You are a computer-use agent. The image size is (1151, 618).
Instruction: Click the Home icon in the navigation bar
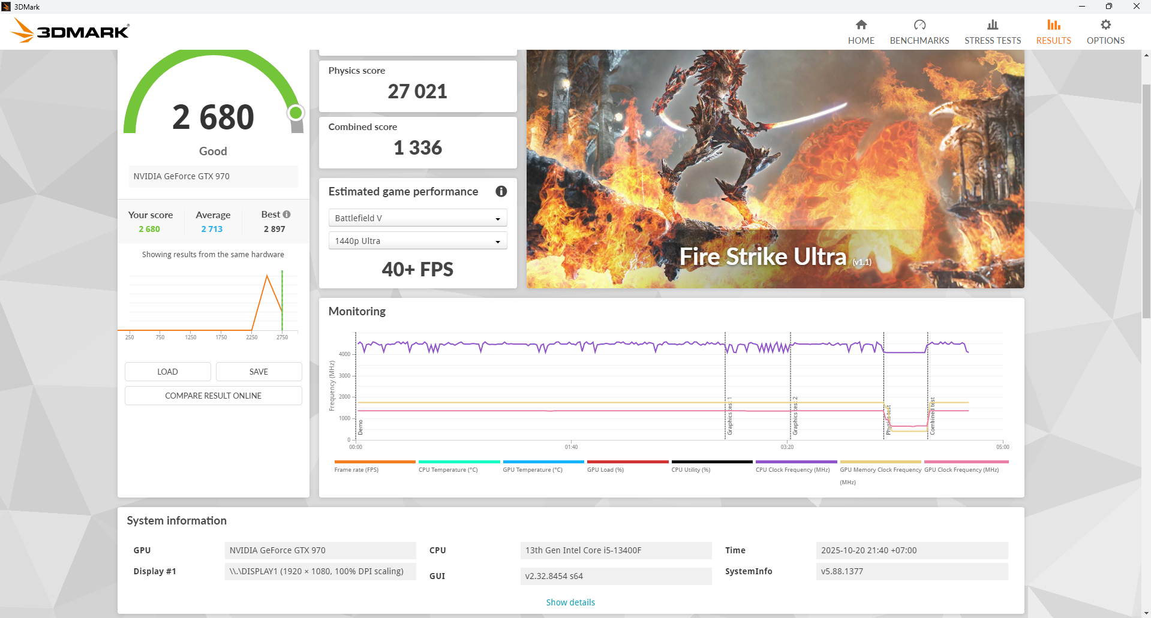click(x=861, y=25)
